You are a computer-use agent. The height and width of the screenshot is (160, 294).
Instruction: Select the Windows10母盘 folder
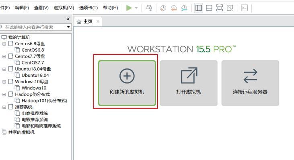(x=32, y=82)
